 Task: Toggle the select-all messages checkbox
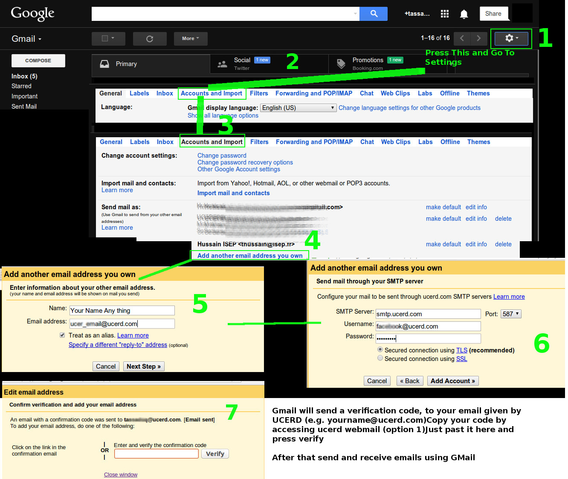(105, 38)
